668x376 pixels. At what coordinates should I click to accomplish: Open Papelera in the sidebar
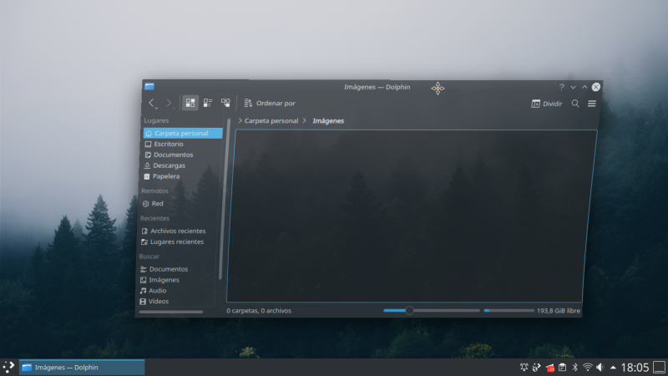click(x=165, y=176)
